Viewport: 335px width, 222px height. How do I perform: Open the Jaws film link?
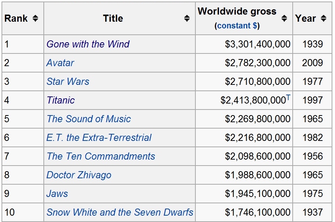(57, 194)
